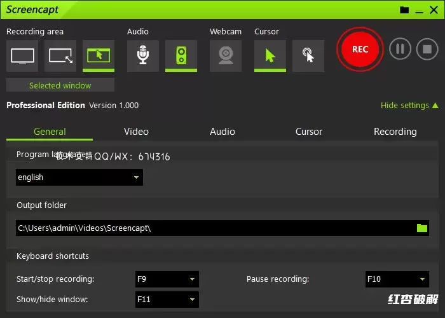
Task: Hide settings panel
Action: click(x=409, y=106)
